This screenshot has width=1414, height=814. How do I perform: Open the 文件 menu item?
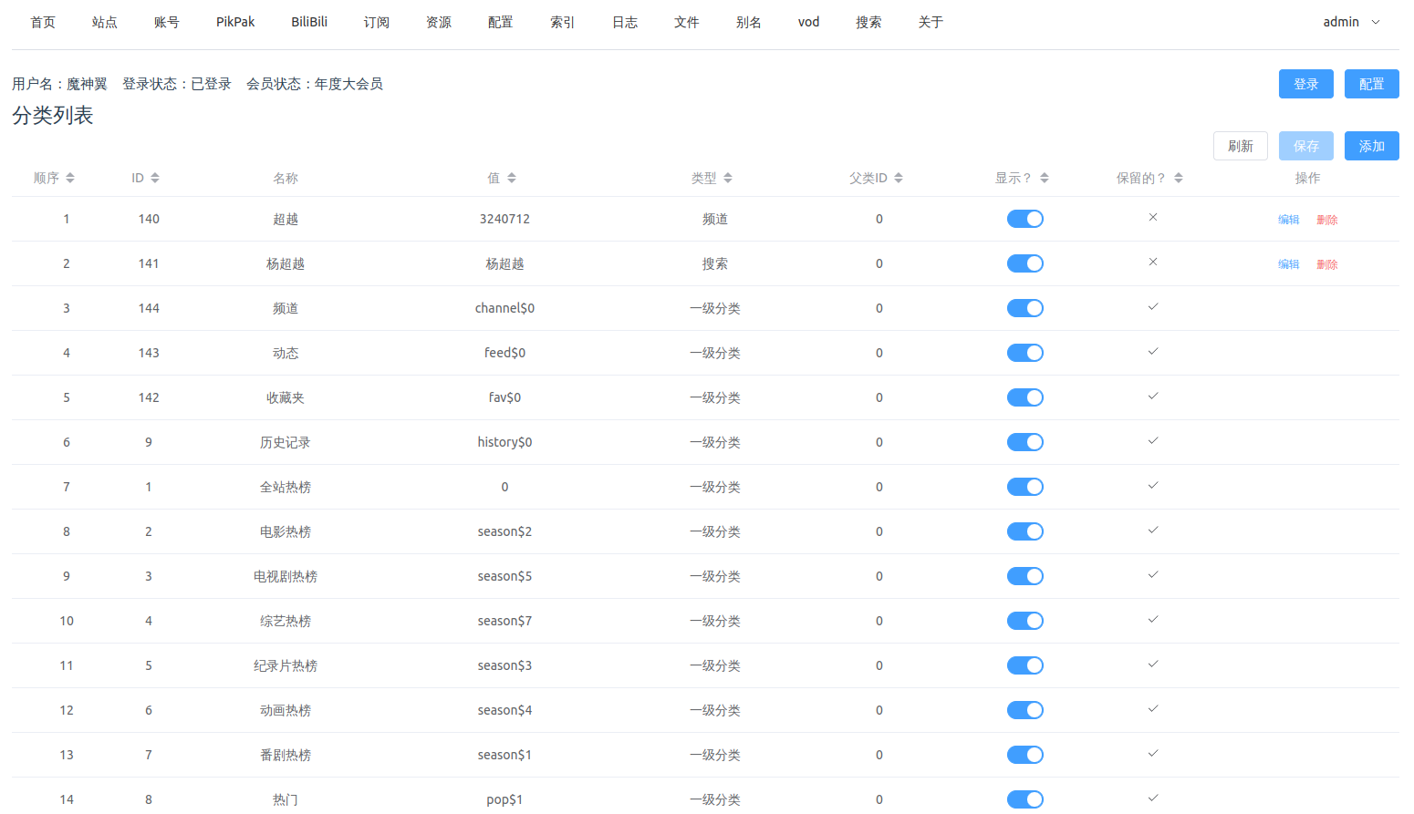pos(687,22)
